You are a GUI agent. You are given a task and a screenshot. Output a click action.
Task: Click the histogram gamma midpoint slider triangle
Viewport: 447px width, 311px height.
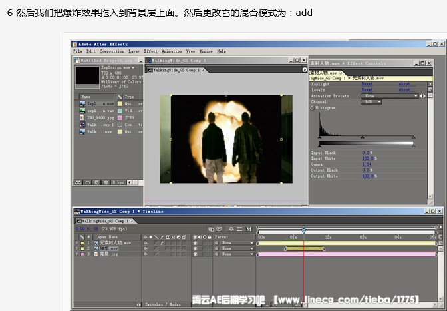[362, 137]
